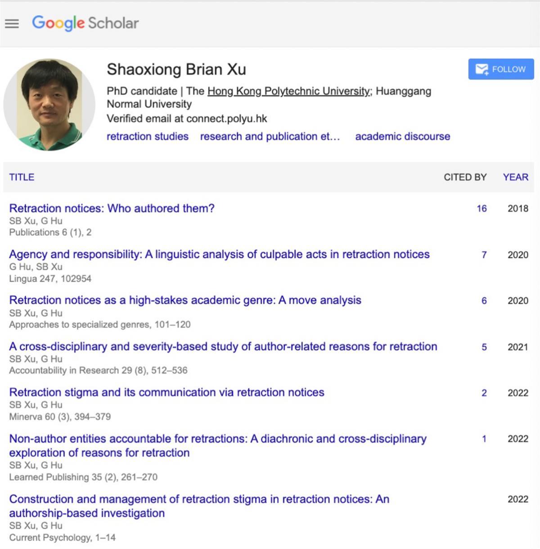540x549 pixels.
Task: Open the hamburger menu icon
Action: click(x=12, y=23)
